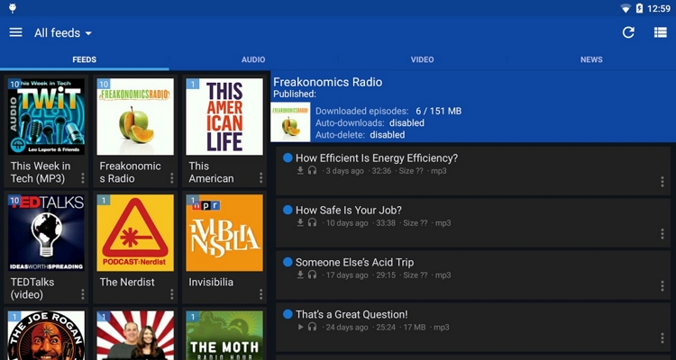Download Someone Else's Acid Trip episode
The width and height of the screenshot is (676, 360).
(300, 274)
